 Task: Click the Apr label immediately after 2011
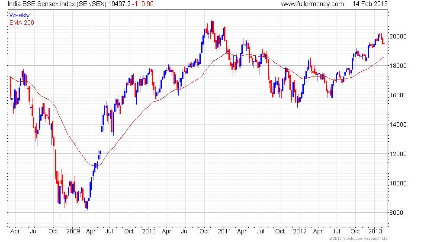pyautogui.click(x=242, y=232)
